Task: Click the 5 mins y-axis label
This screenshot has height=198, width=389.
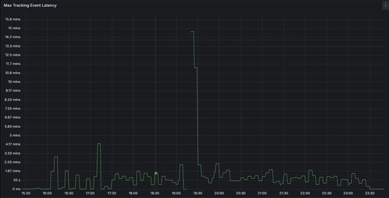Action: tap(15, 135)
